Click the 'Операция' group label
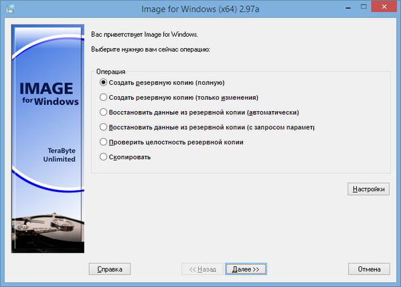401x287 pixels. click(110, 72)
